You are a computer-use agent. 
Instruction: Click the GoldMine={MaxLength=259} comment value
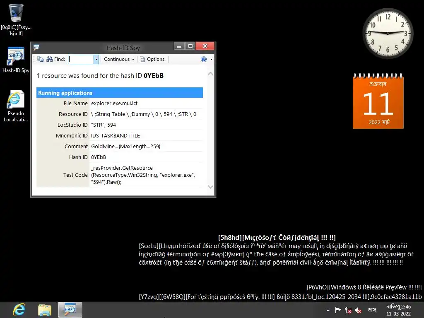click(x=126, y=146)
